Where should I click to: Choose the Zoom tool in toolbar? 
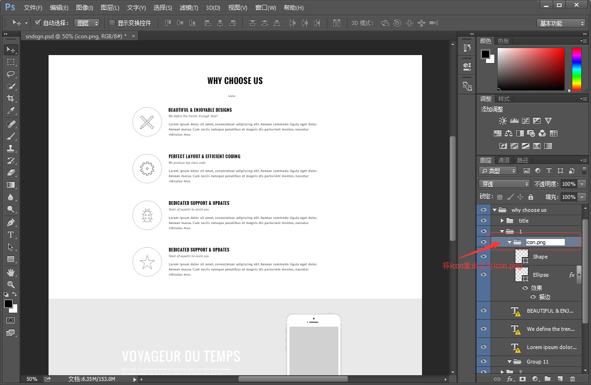pos(10,284)
